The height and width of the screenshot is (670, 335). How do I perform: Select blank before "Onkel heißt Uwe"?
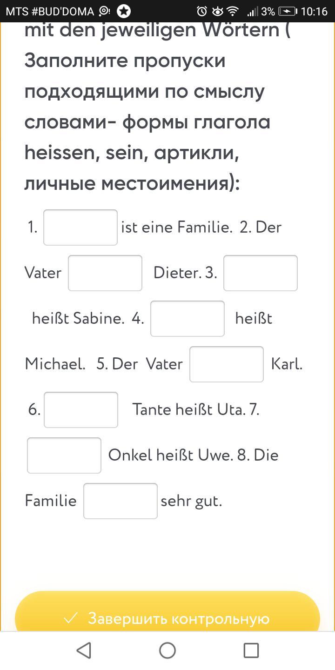(x=64, y=456)
